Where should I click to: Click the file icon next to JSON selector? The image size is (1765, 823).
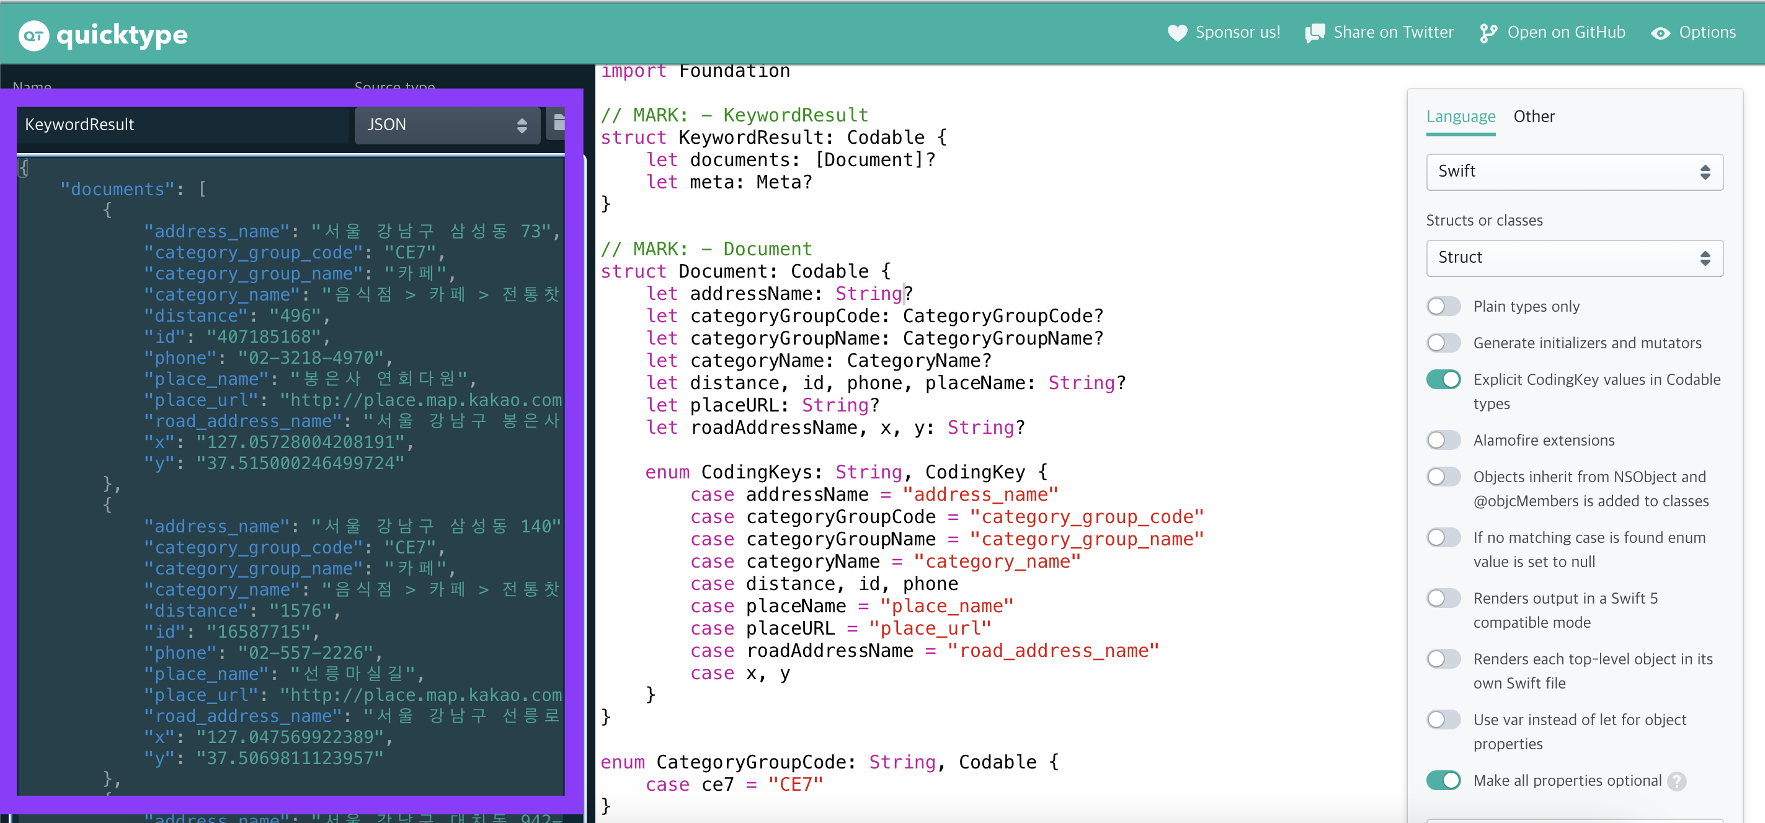point(559,123)
